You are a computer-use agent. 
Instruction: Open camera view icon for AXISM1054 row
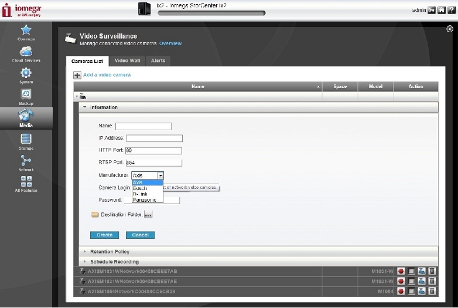[422, 291]
